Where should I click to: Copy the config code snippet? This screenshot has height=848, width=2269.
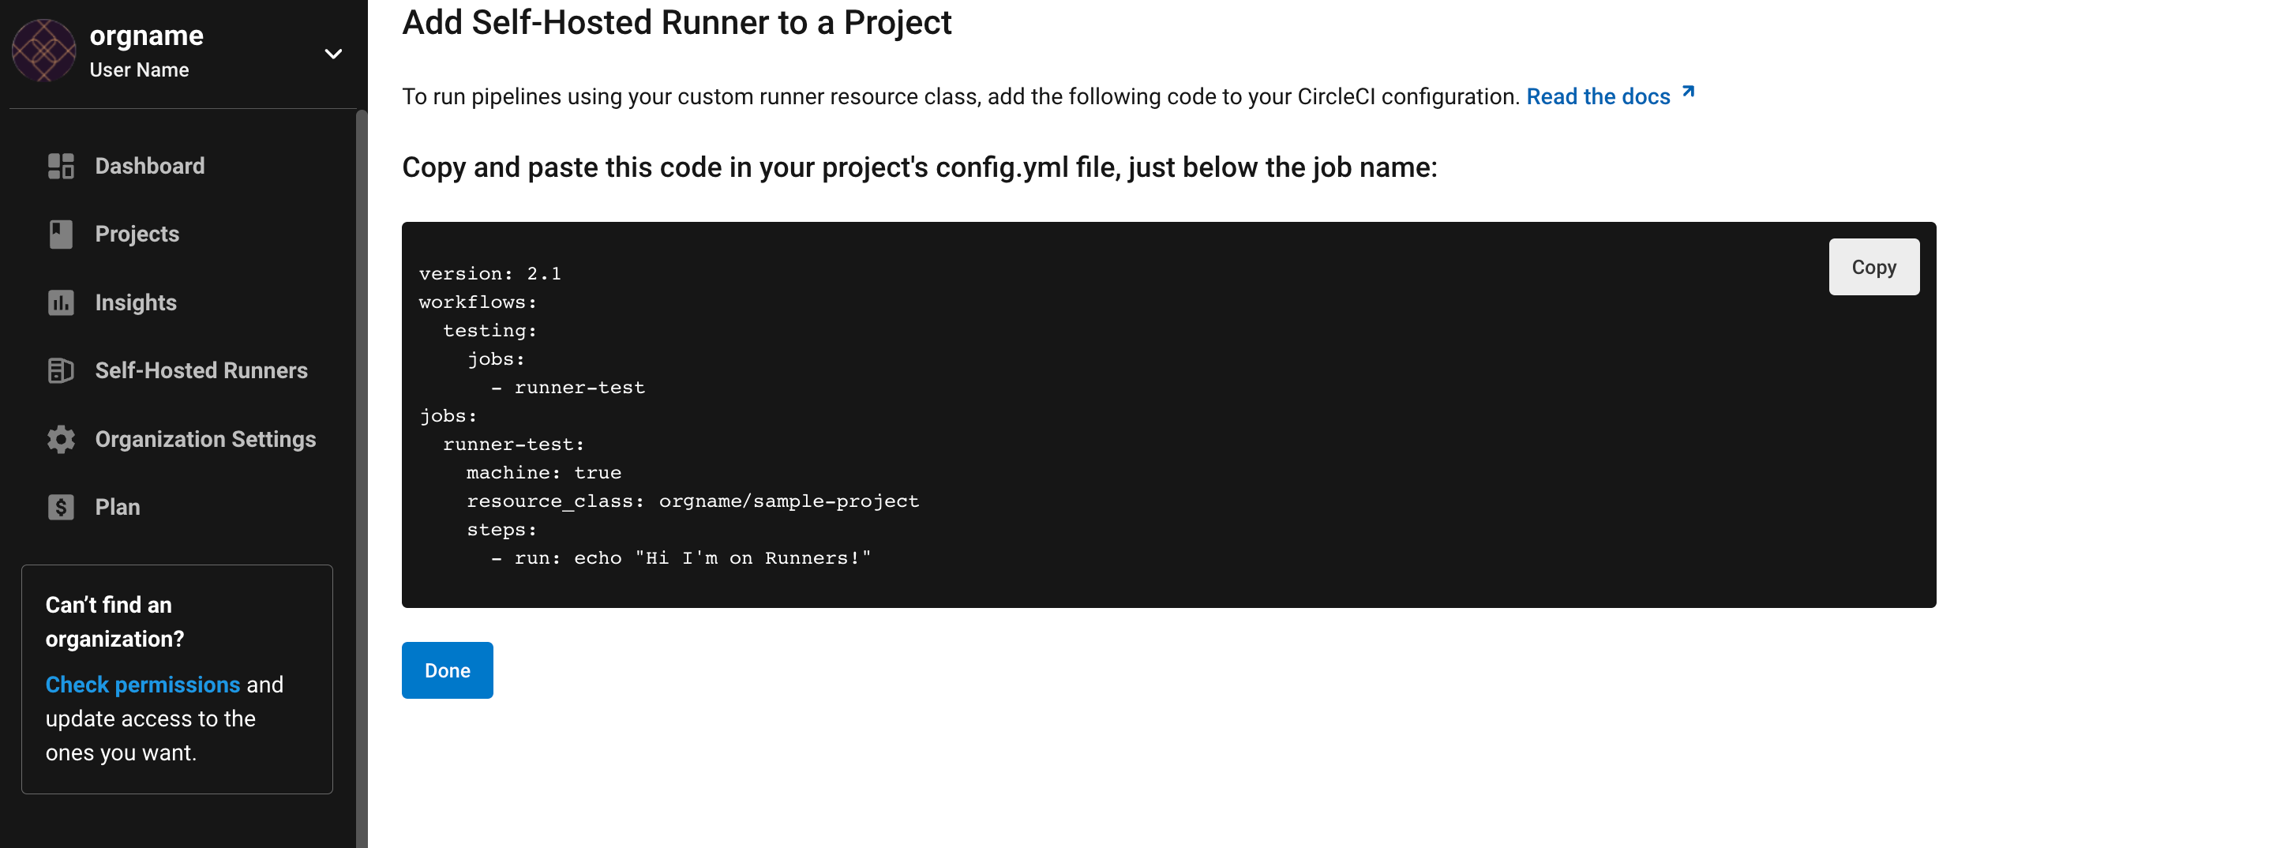click(x=1873, y=267)
